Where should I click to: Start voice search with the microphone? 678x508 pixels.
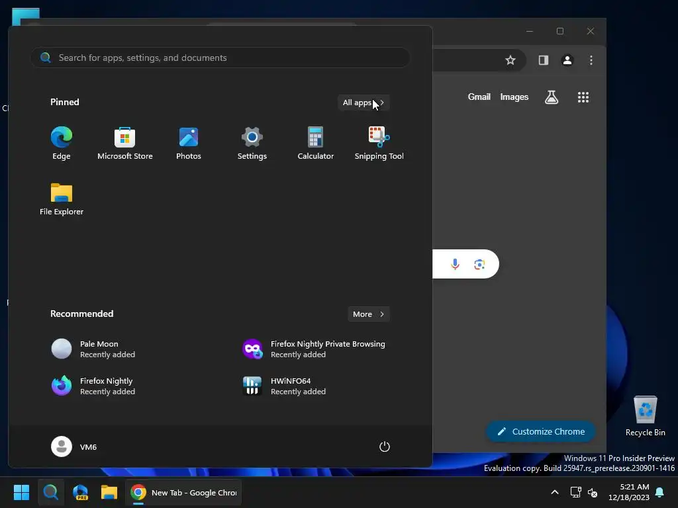[x=455, y=264]
